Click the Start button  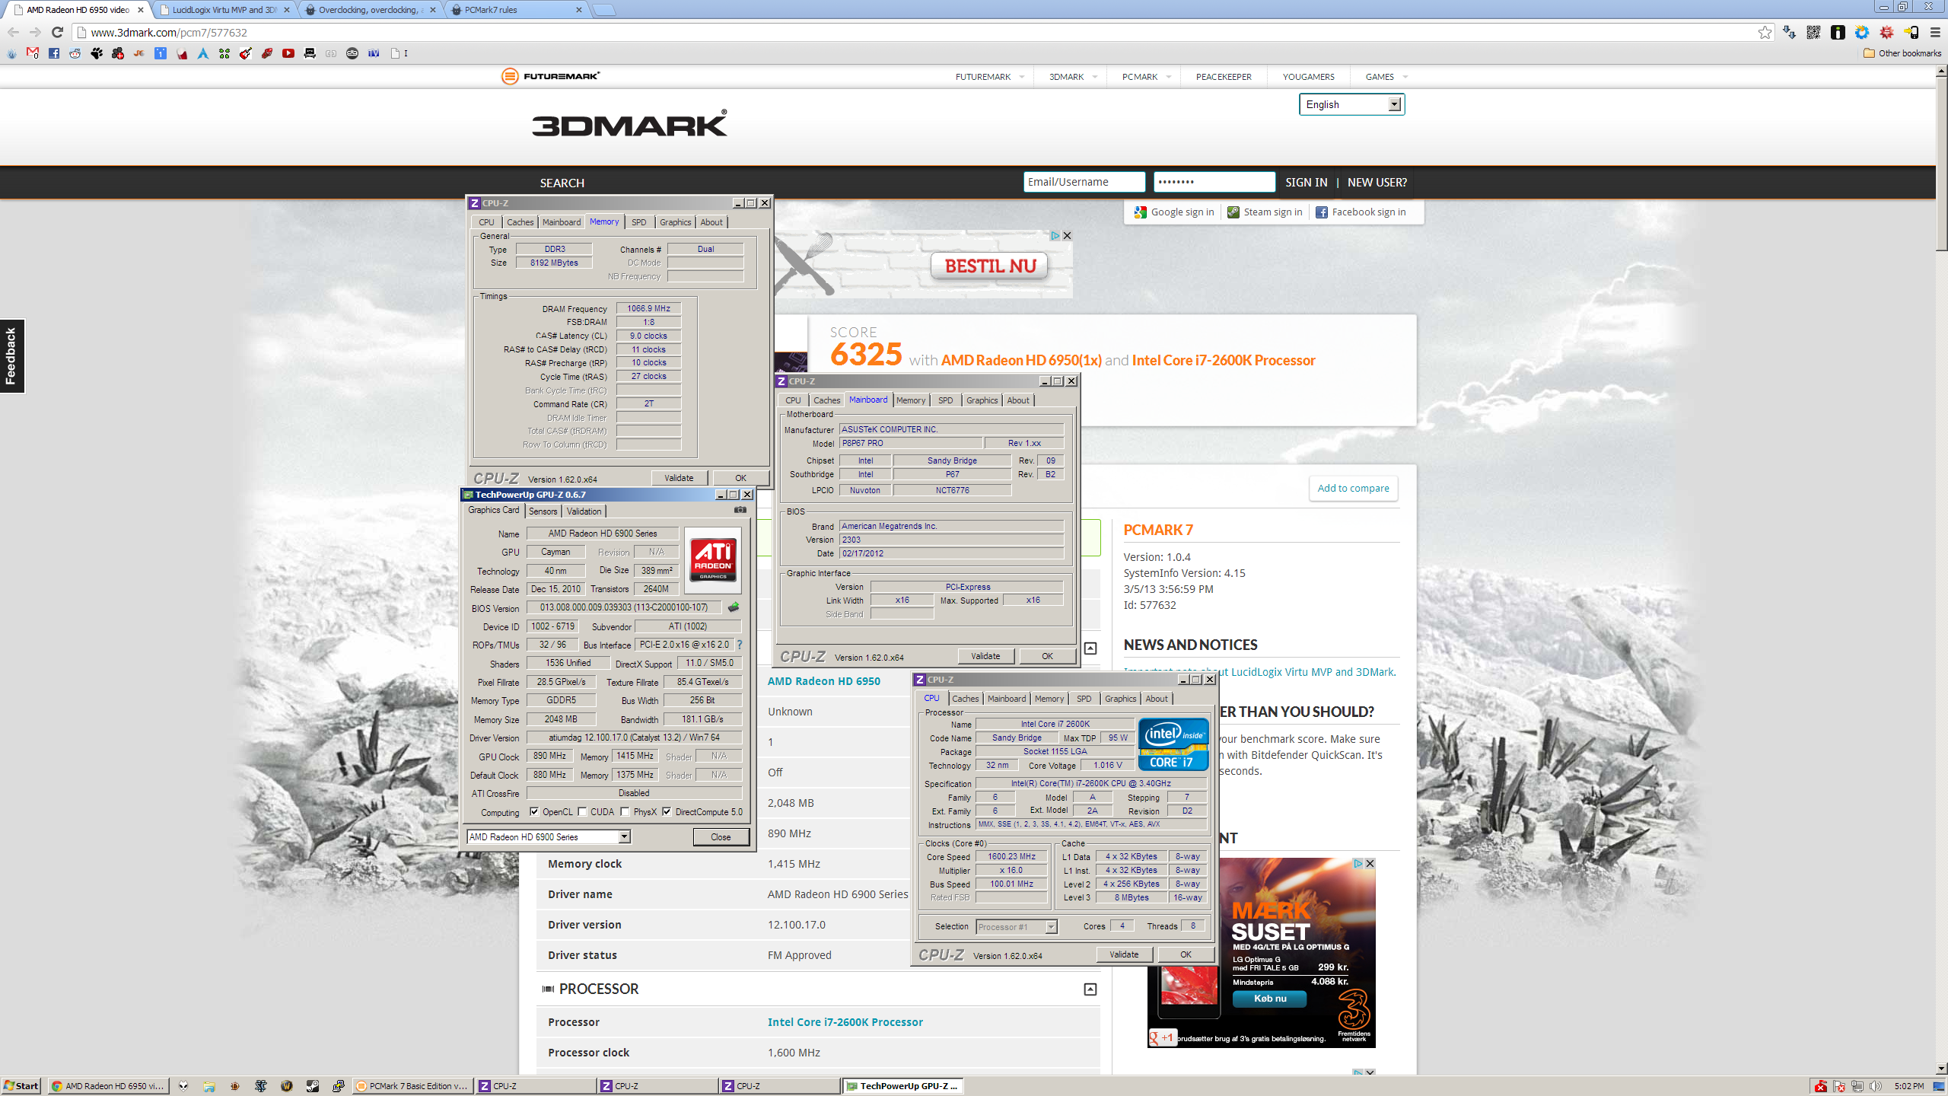point(21,1086)
